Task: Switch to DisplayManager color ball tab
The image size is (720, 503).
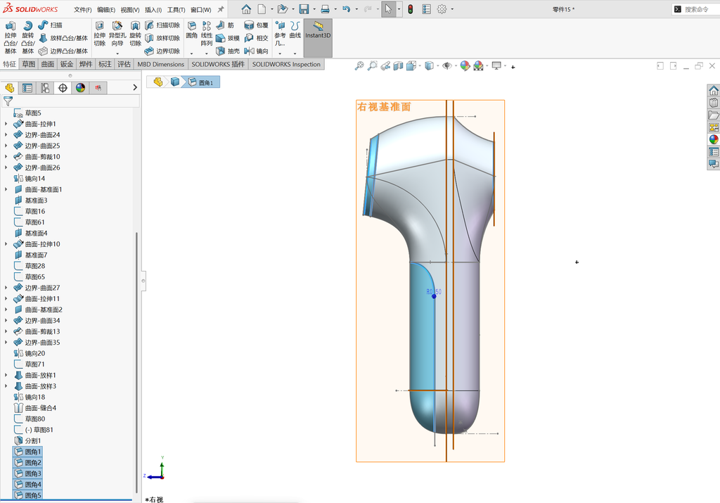Action: tap(80, 88)
